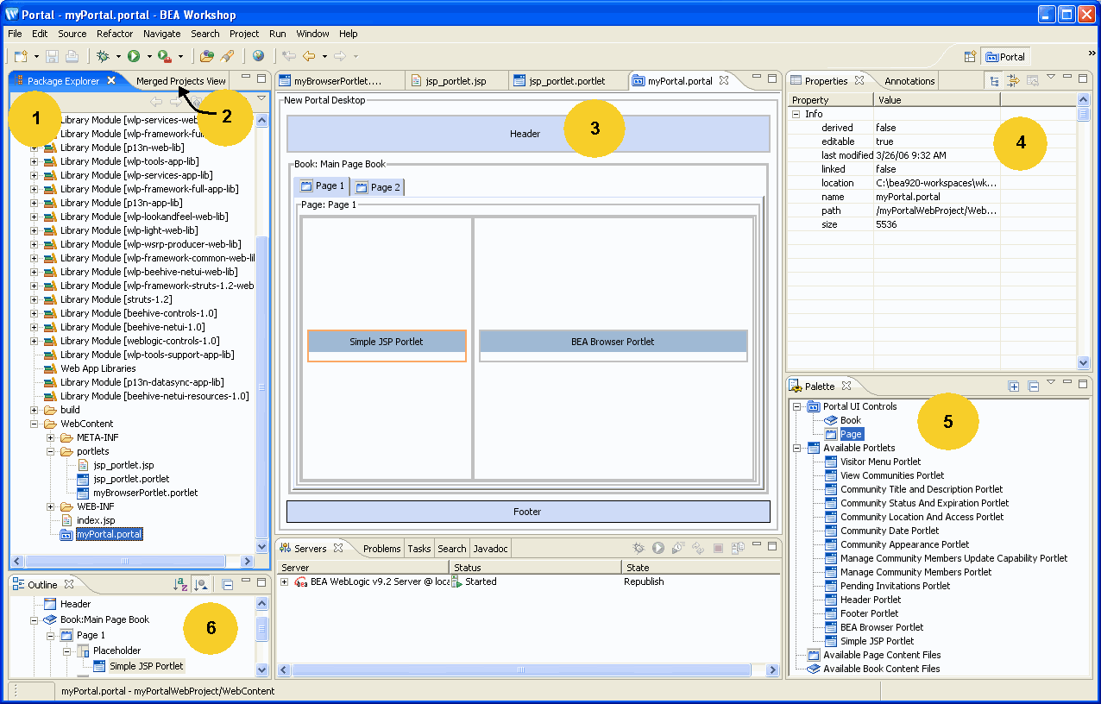
Task: Click the Footer area of the portal desktop
Action: click(x=528, y=512)
